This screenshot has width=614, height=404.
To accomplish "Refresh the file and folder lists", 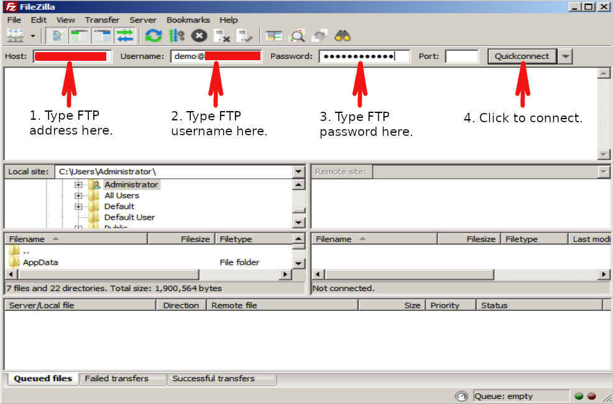I will (x=153, y=36).
